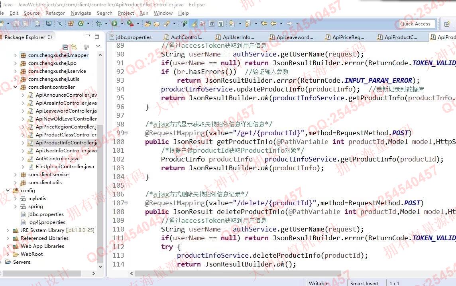456x286 pixels.
Task: Collapse the config folder
Action: 8,191
